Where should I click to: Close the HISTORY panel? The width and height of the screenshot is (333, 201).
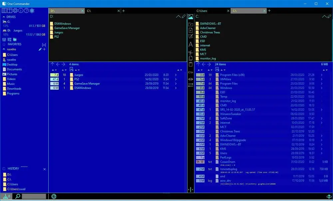click(x=45, y=169)
